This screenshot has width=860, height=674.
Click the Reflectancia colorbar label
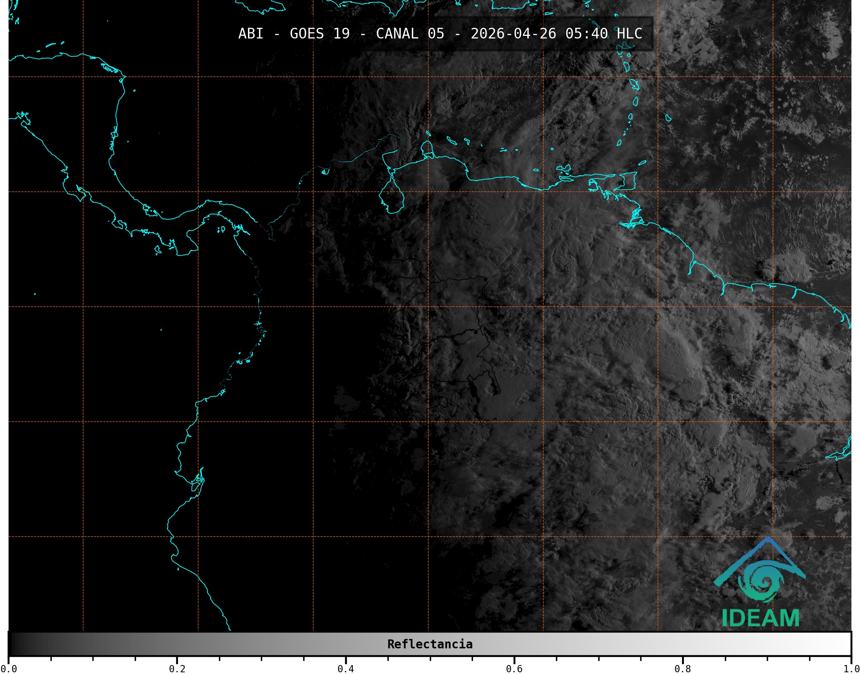(x=430, y=644)
